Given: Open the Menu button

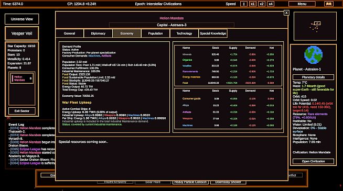Looking at the screenshot, I should (302, 4).
